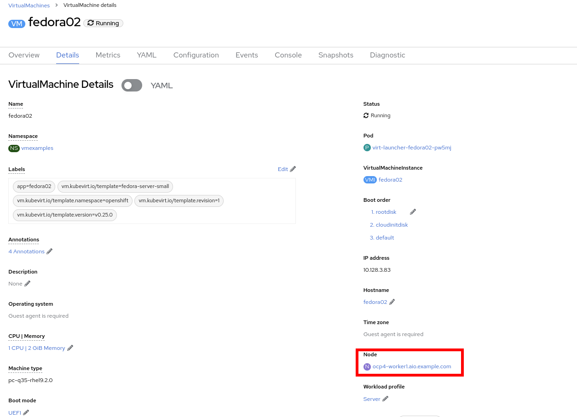Screen dimensions: 577x417
Task: Edit the hostname via its pencil icon
Action: [391, 302]
